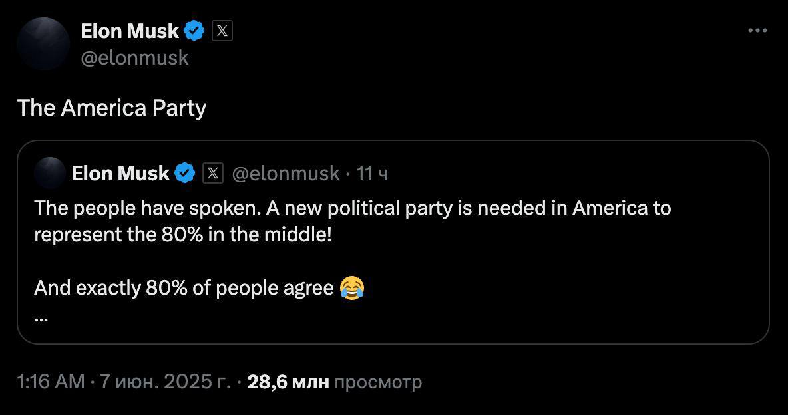Click the X affiliation badge in quoted post
Viewport: 788px width, 415px height.
coord(212,174)
